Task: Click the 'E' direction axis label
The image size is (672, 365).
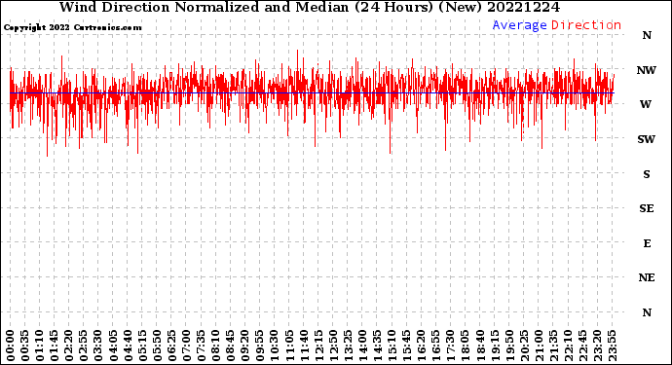Action: click(647, 243)
